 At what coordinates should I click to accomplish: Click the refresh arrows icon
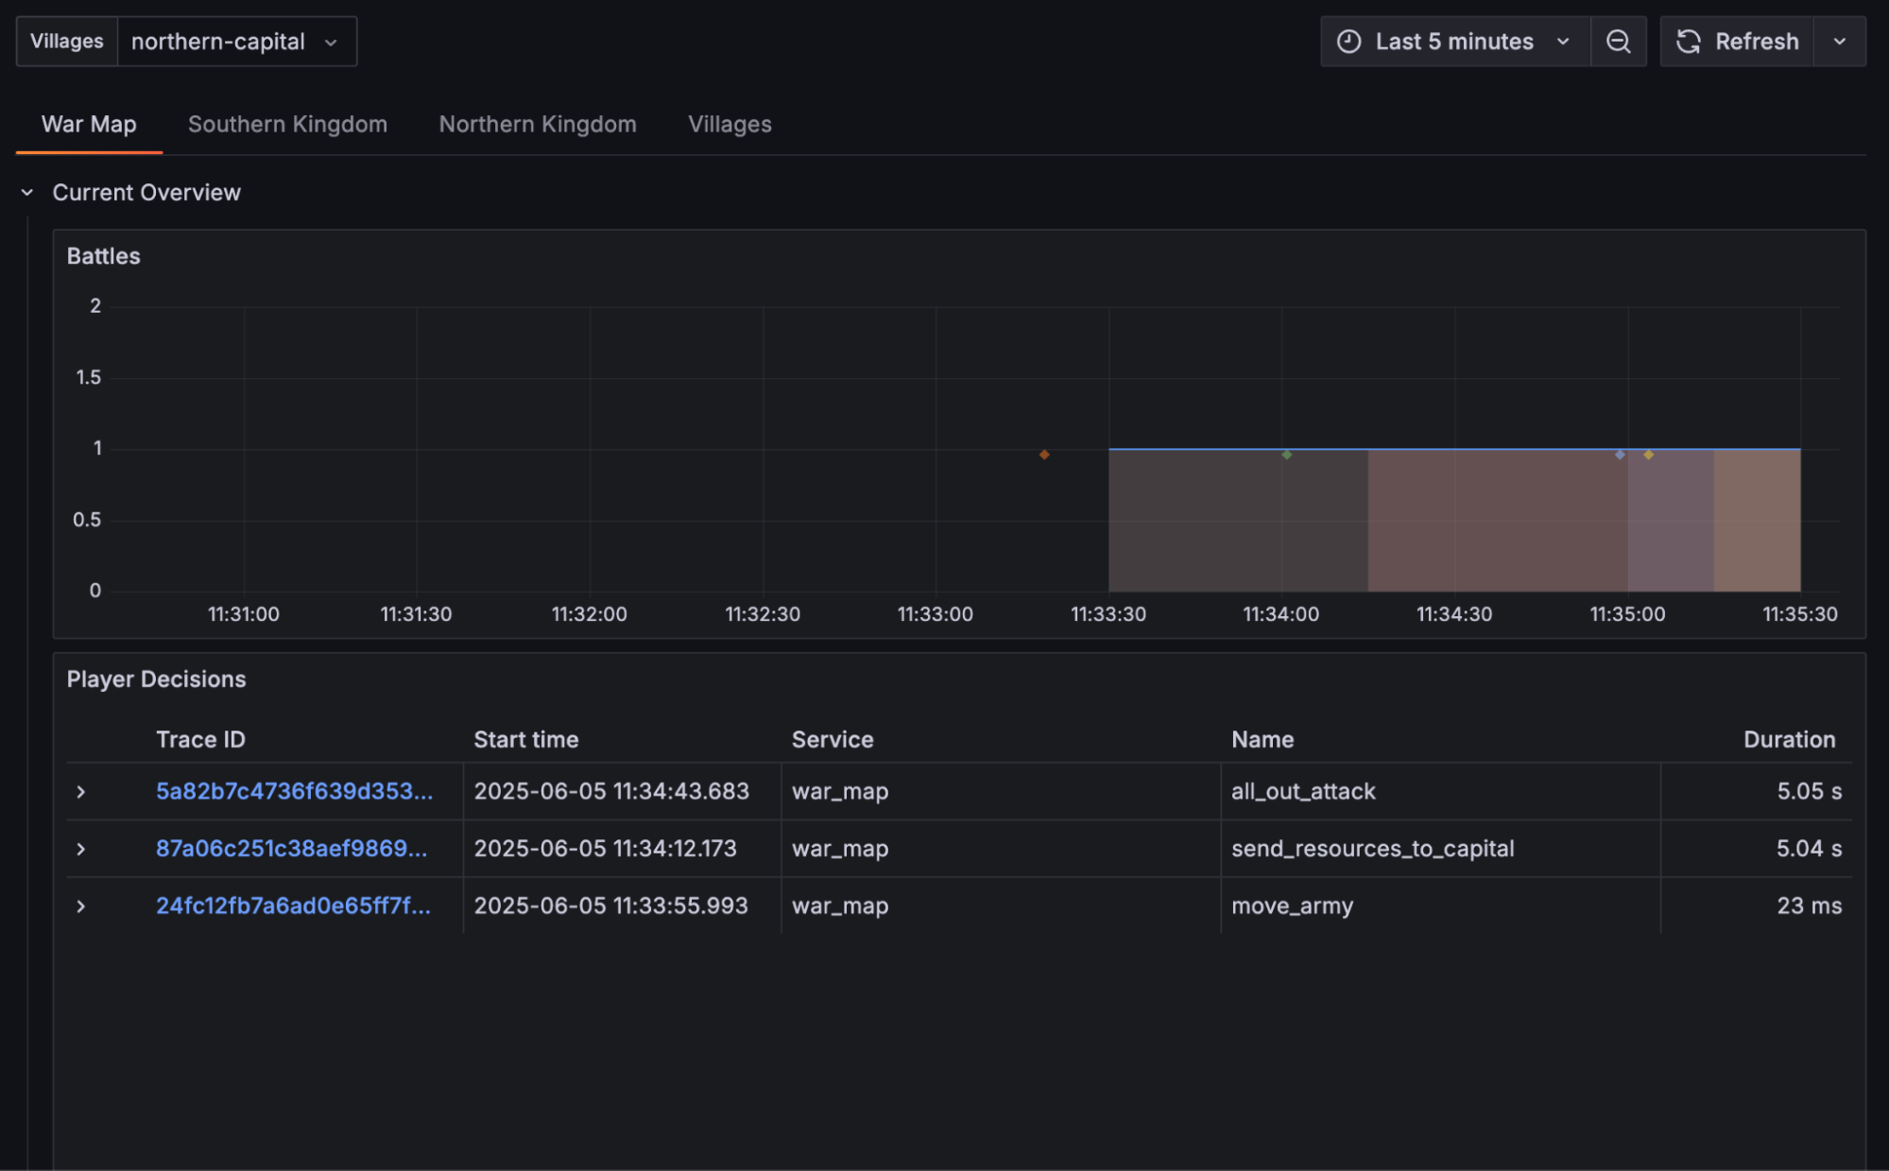(1688, 42)
